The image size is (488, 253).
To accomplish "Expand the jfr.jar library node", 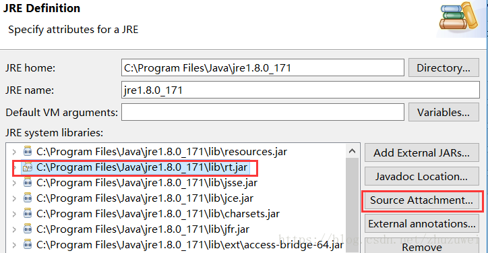I will [13, 229].
